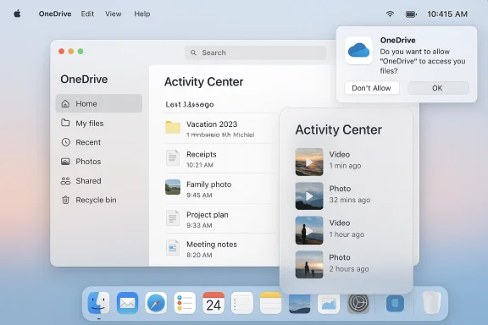Screen dimensions: 488x325
Task: Open the Trash in the dock
Action: pyautogui.click(x=432, y=303)
